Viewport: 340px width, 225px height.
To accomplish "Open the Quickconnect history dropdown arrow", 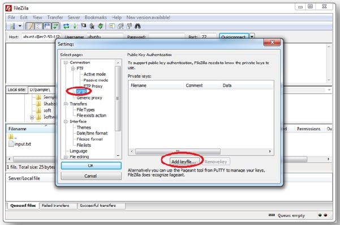I will tap(252, 36).
